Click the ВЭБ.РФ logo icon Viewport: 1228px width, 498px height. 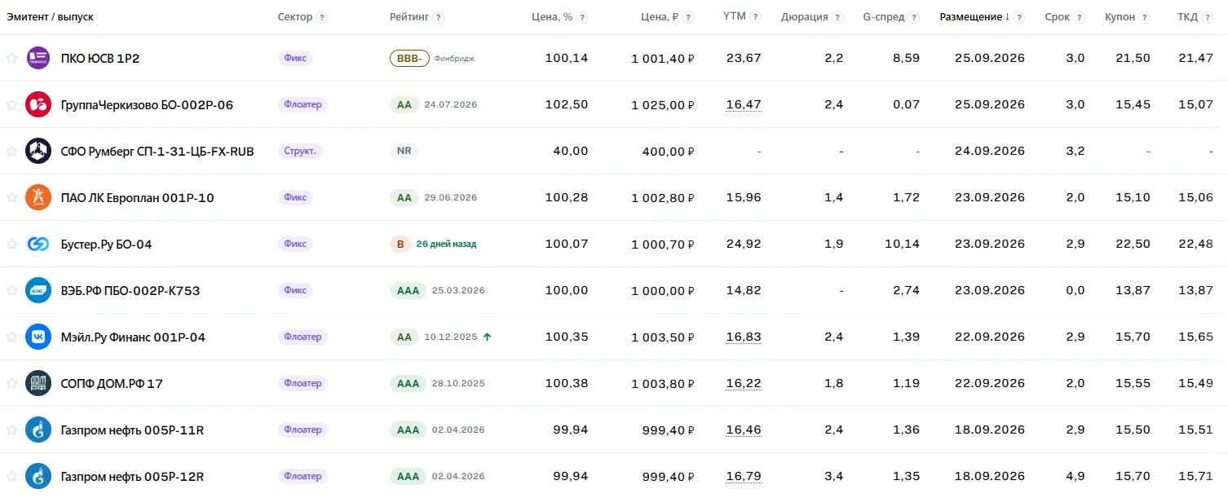(x=38, y=290)
